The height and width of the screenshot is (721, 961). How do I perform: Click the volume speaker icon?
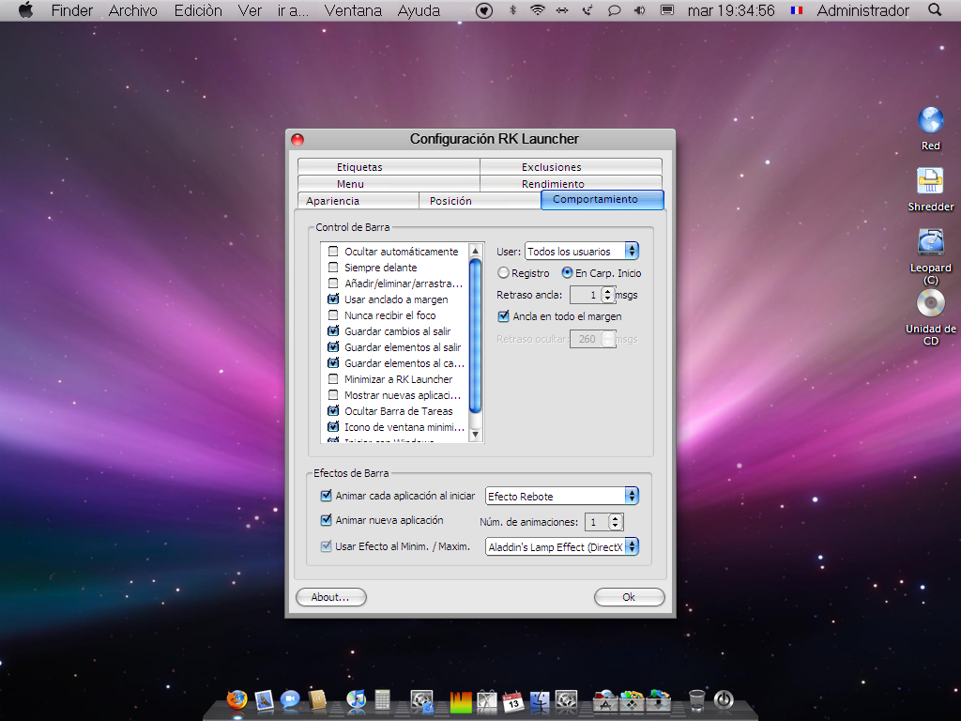click(640, 10)
